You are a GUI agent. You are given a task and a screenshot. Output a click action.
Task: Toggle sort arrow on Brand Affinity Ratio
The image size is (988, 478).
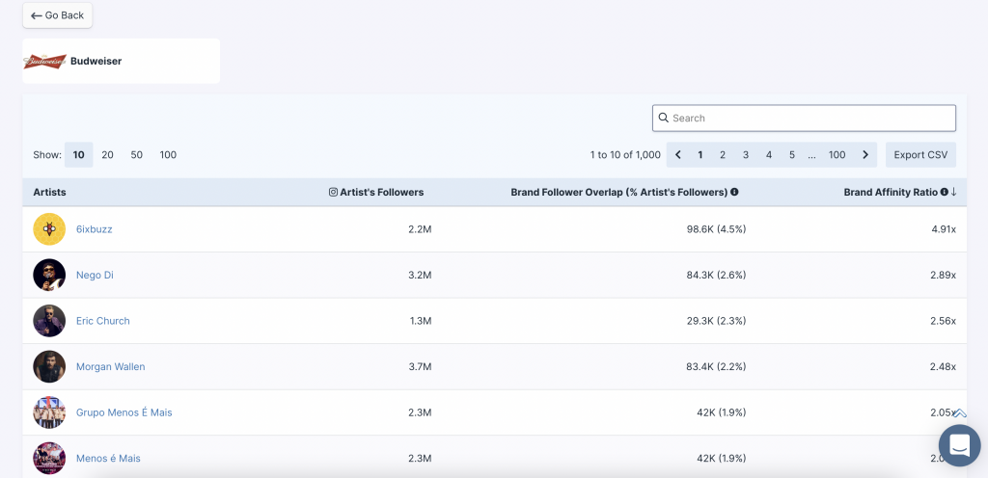click(953, 193)
